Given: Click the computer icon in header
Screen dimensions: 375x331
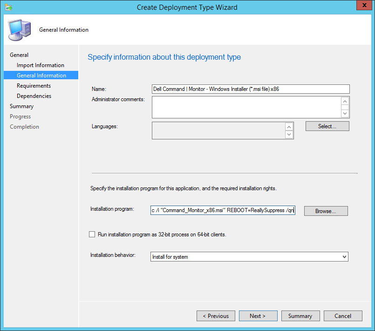Looking at the screenshot, I should tap(19, 30).
